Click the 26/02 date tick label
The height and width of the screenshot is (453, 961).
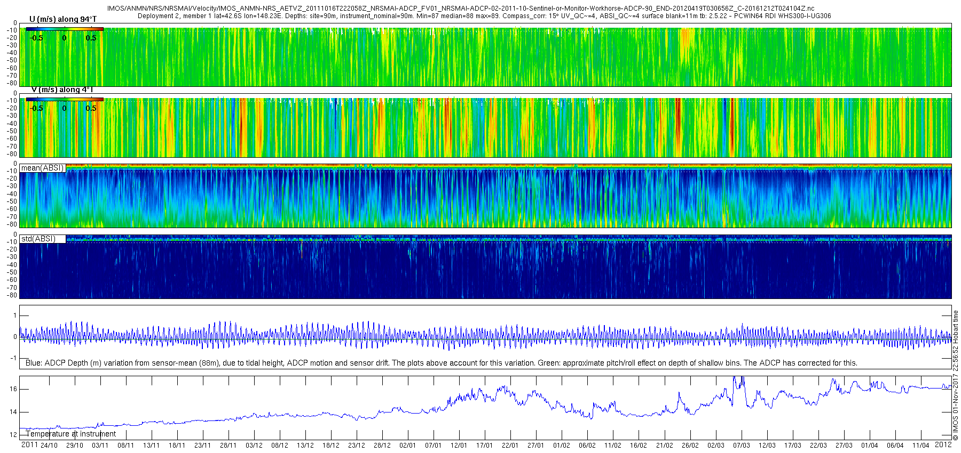tap(690, 446)
